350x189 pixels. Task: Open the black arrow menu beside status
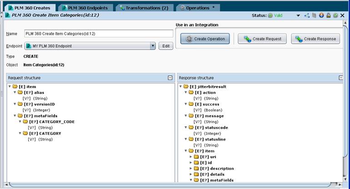click(x=298, y=15)
